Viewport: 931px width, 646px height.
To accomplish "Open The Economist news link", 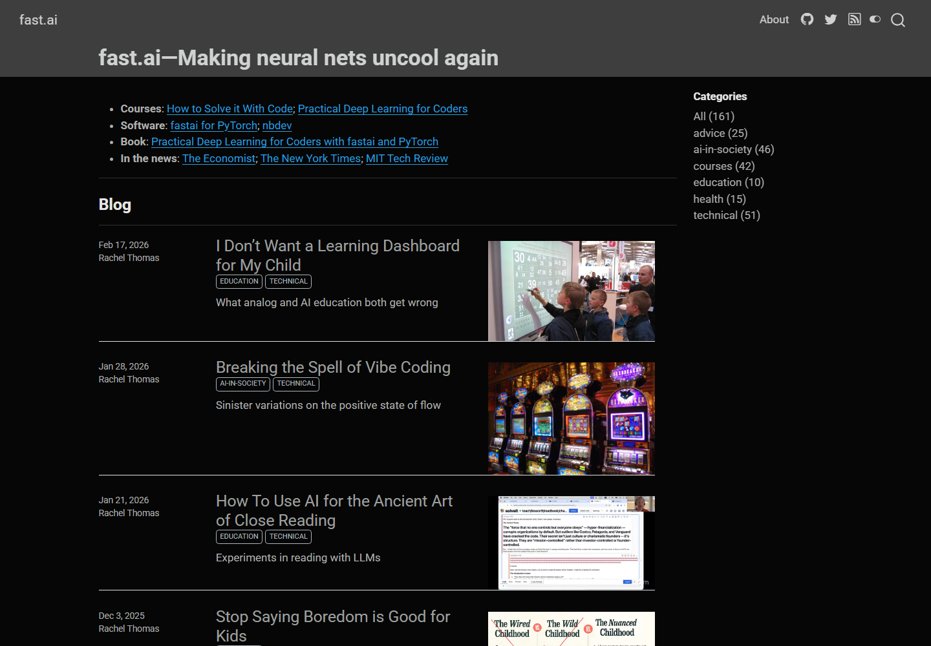I will pos(219,158).
